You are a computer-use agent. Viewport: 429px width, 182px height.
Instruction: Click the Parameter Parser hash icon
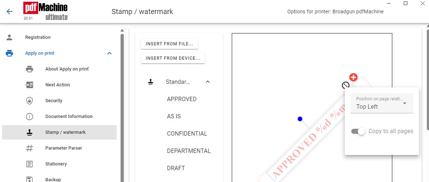pos(29,148)
